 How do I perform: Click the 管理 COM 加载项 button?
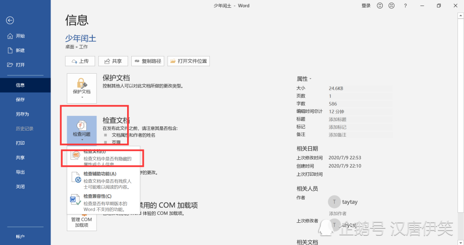(82, 222)
